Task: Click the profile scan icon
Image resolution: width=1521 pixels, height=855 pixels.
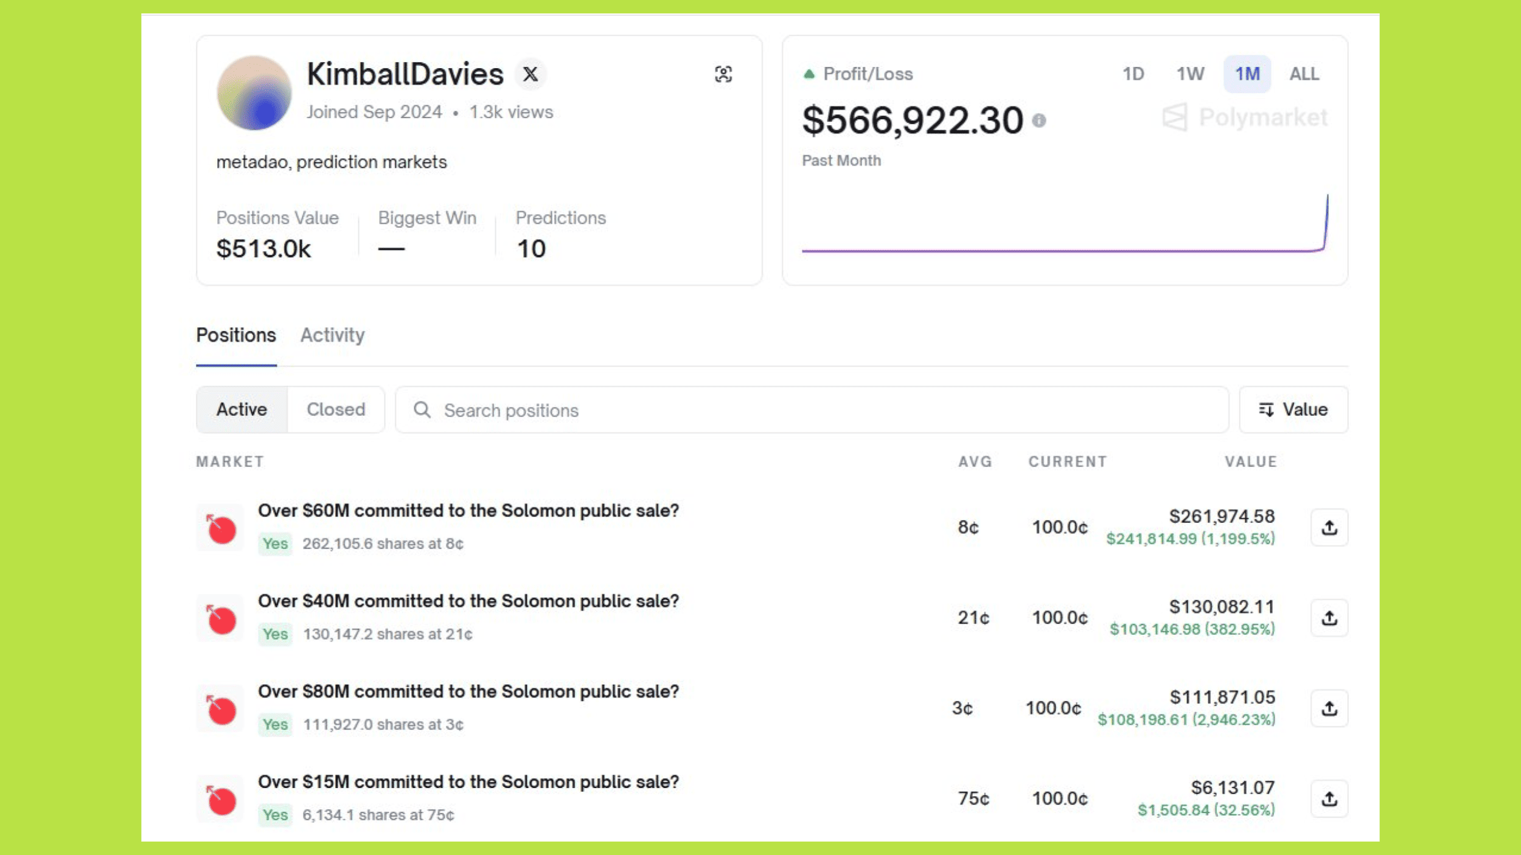Action: [x=723, y=74]
